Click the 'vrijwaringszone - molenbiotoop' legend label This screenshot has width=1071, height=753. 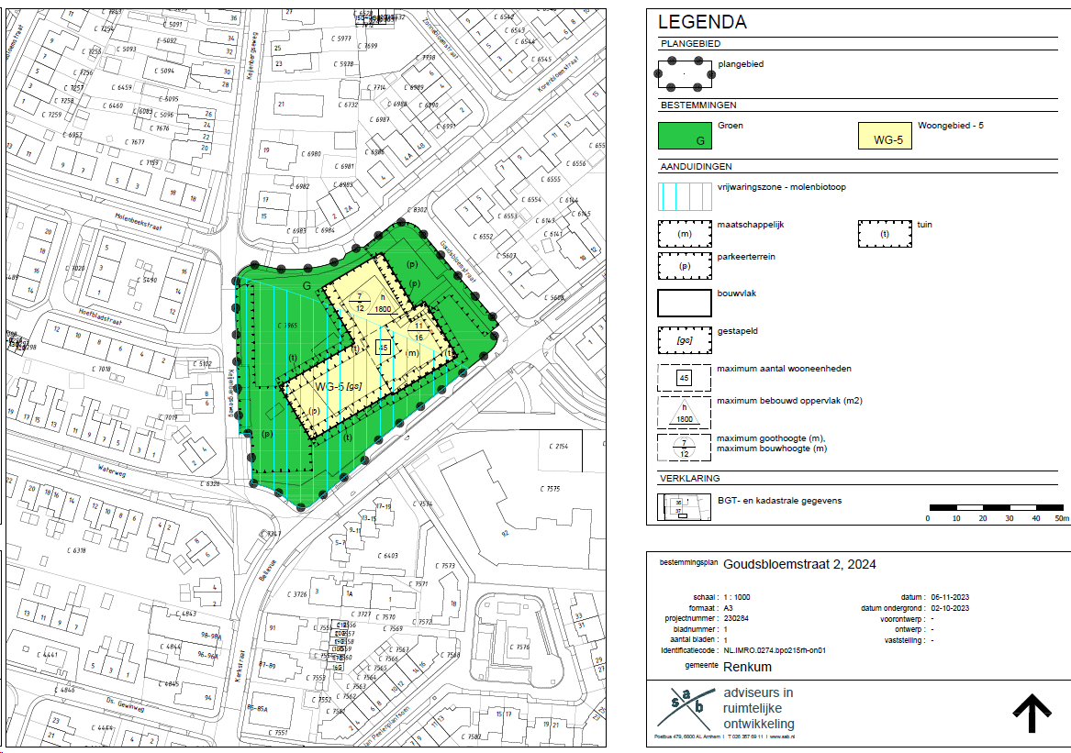pos(781,187)
